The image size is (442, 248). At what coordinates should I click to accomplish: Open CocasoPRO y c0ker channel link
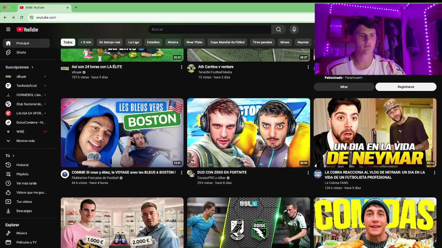tap(211, 178)
